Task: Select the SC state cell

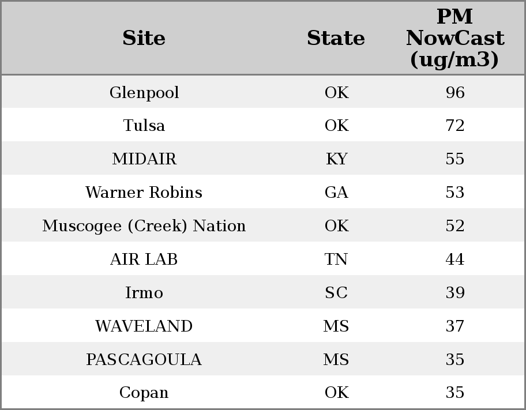Action: pyautogui.click(x=336, y=293)
